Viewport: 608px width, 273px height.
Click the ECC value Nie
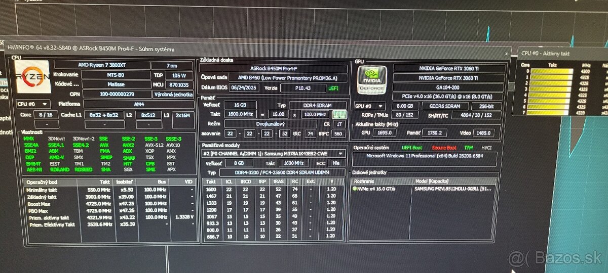[x=336, y=164]
